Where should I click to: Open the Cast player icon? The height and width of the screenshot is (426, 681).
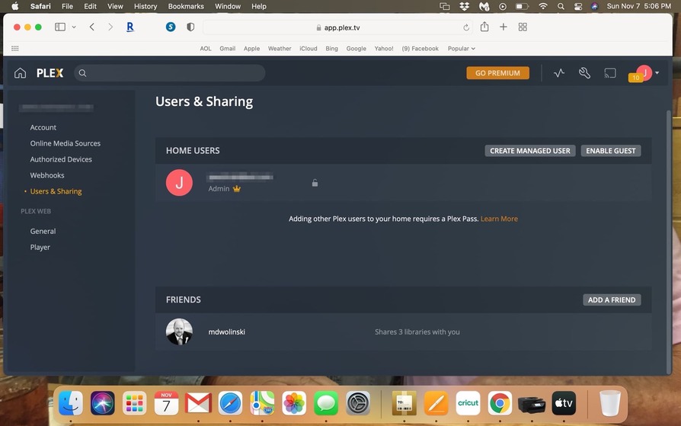(610, 73)
